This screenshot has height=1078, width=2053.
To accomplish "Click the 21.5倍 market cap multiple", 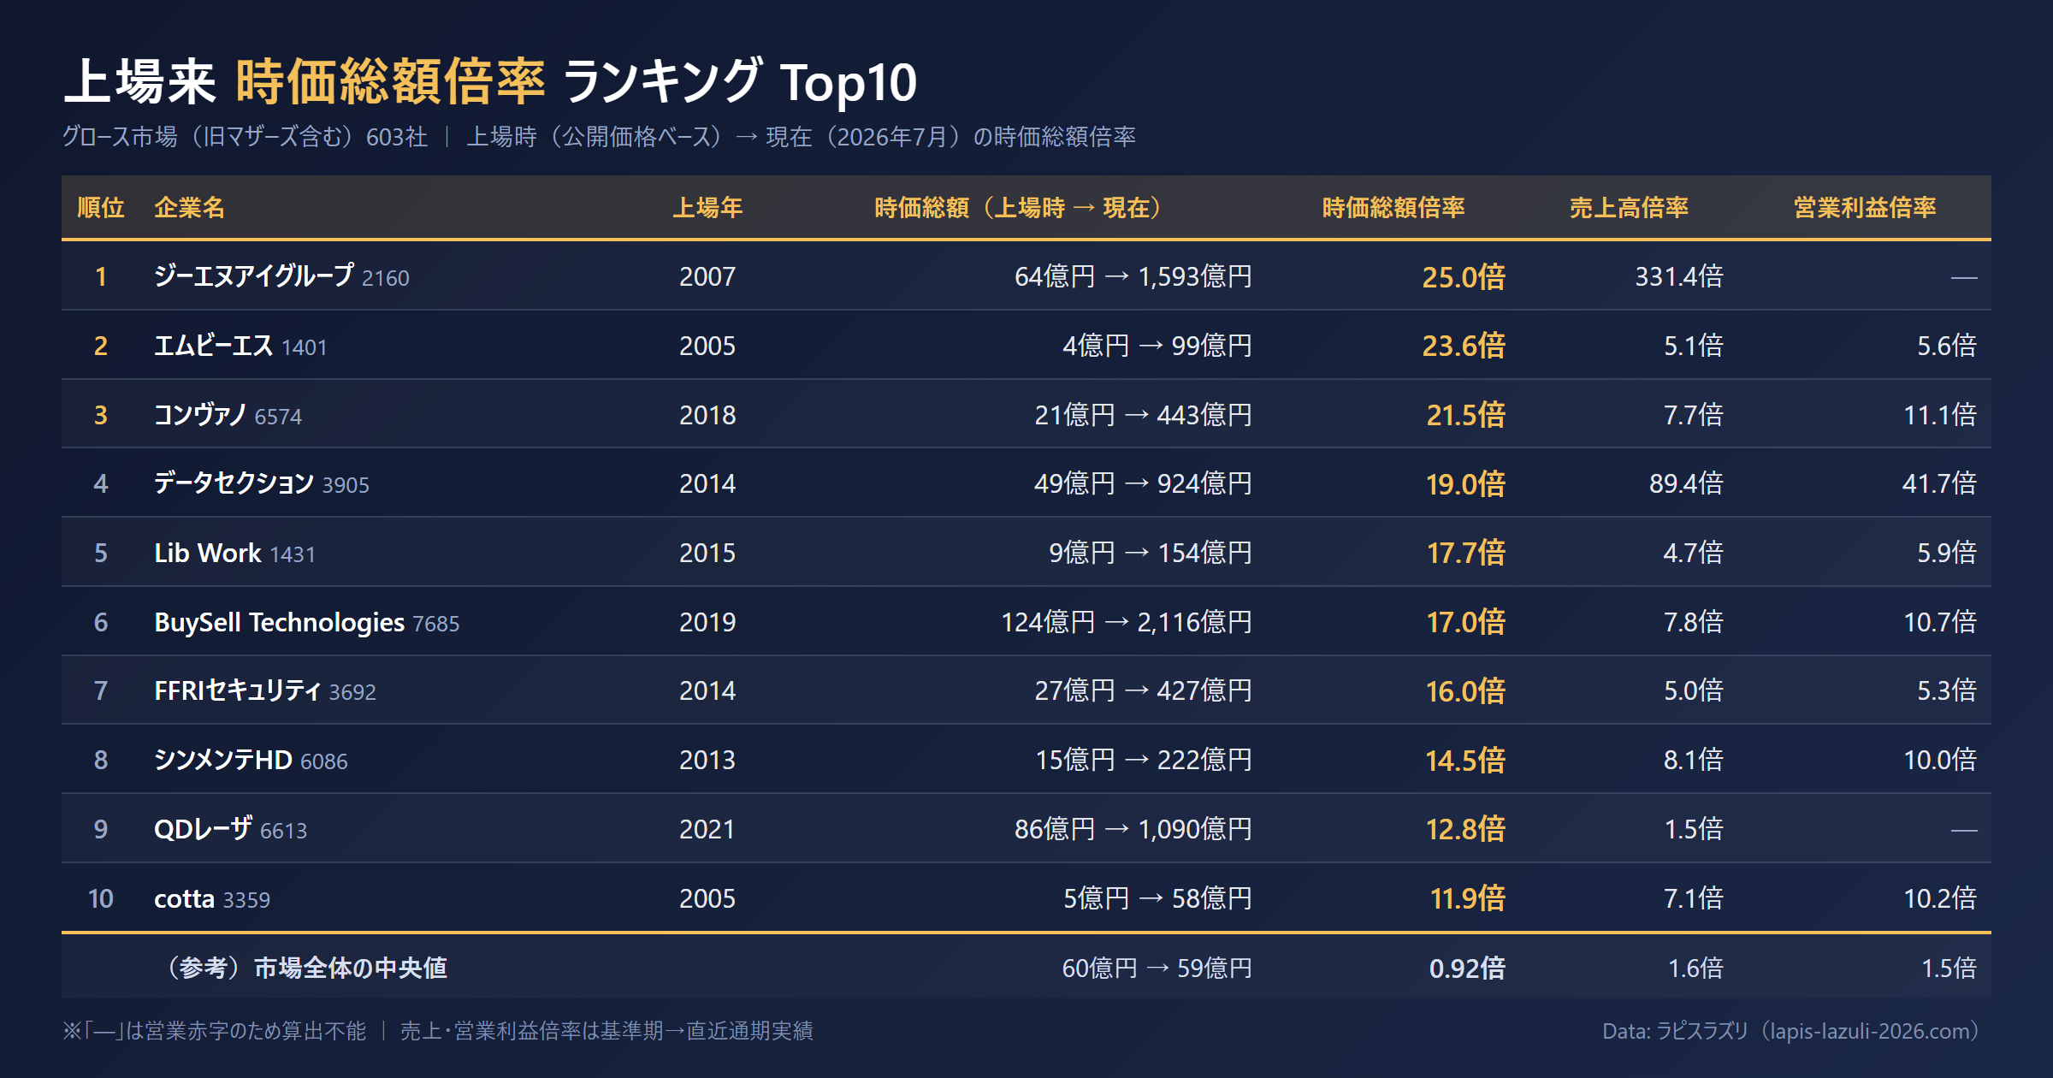I will [1465, 415].
